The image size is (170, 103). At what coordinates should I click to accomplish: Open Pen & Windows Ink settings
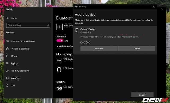pos(20,71)
